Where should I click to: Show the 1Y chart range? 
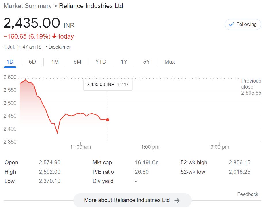[124, 62]
